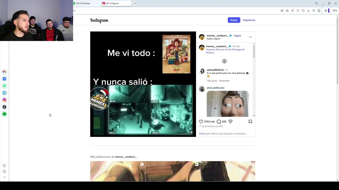Image resolution: width=339 pixels, height=190 pixels.
Task: Open Instagram sidebar icon
Action: click(4, 100)
